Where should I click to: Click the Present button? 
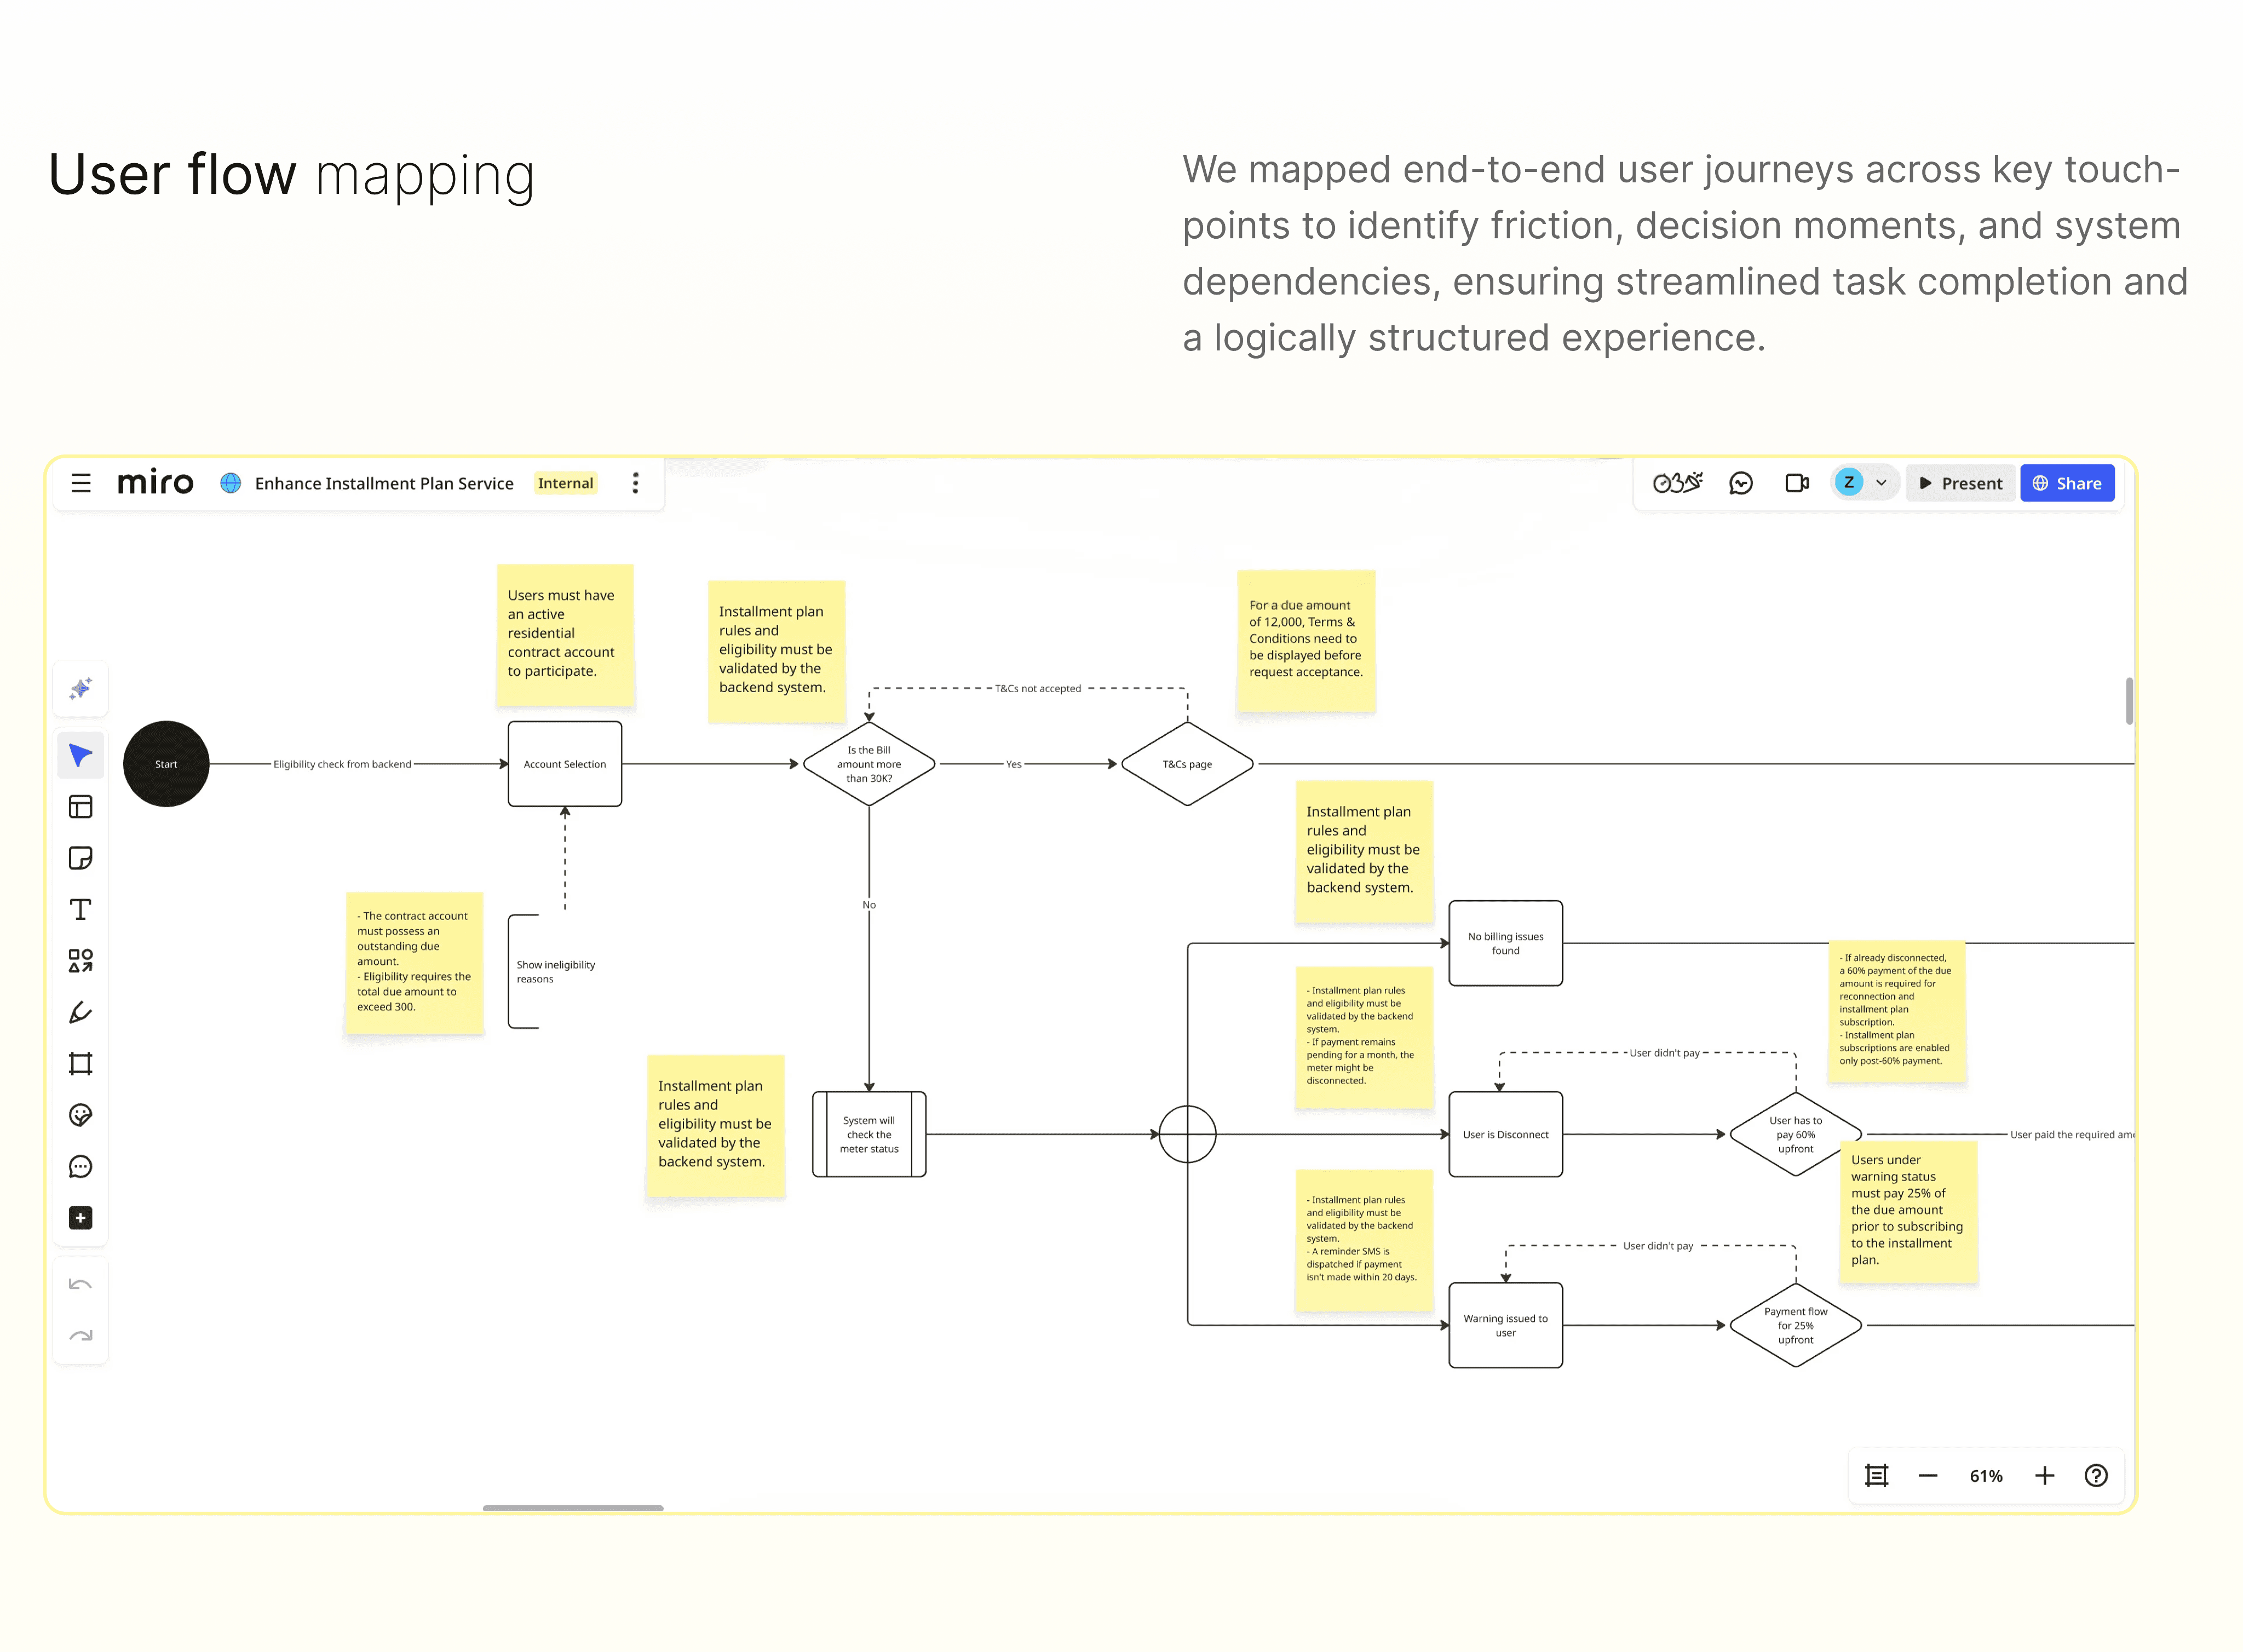point(1960,483)
